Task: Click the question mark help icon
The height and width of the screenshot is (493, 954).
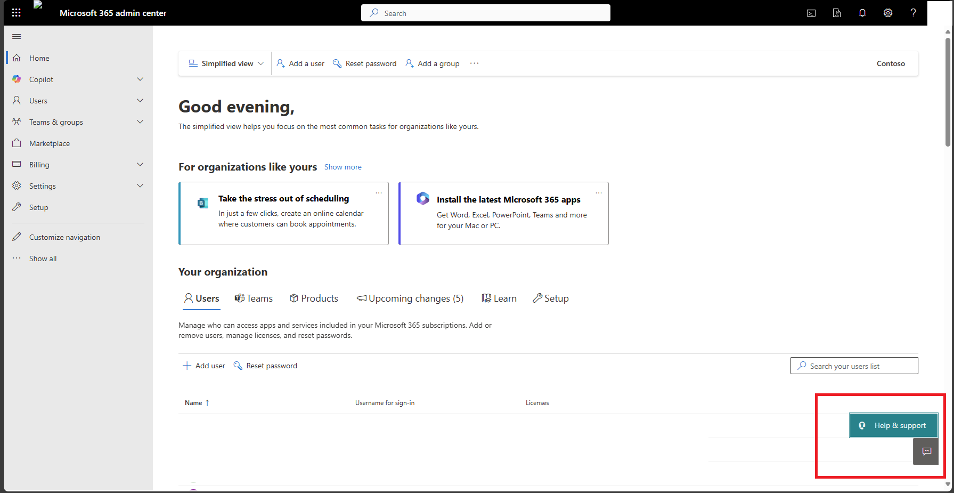Action: click(914, 13)
